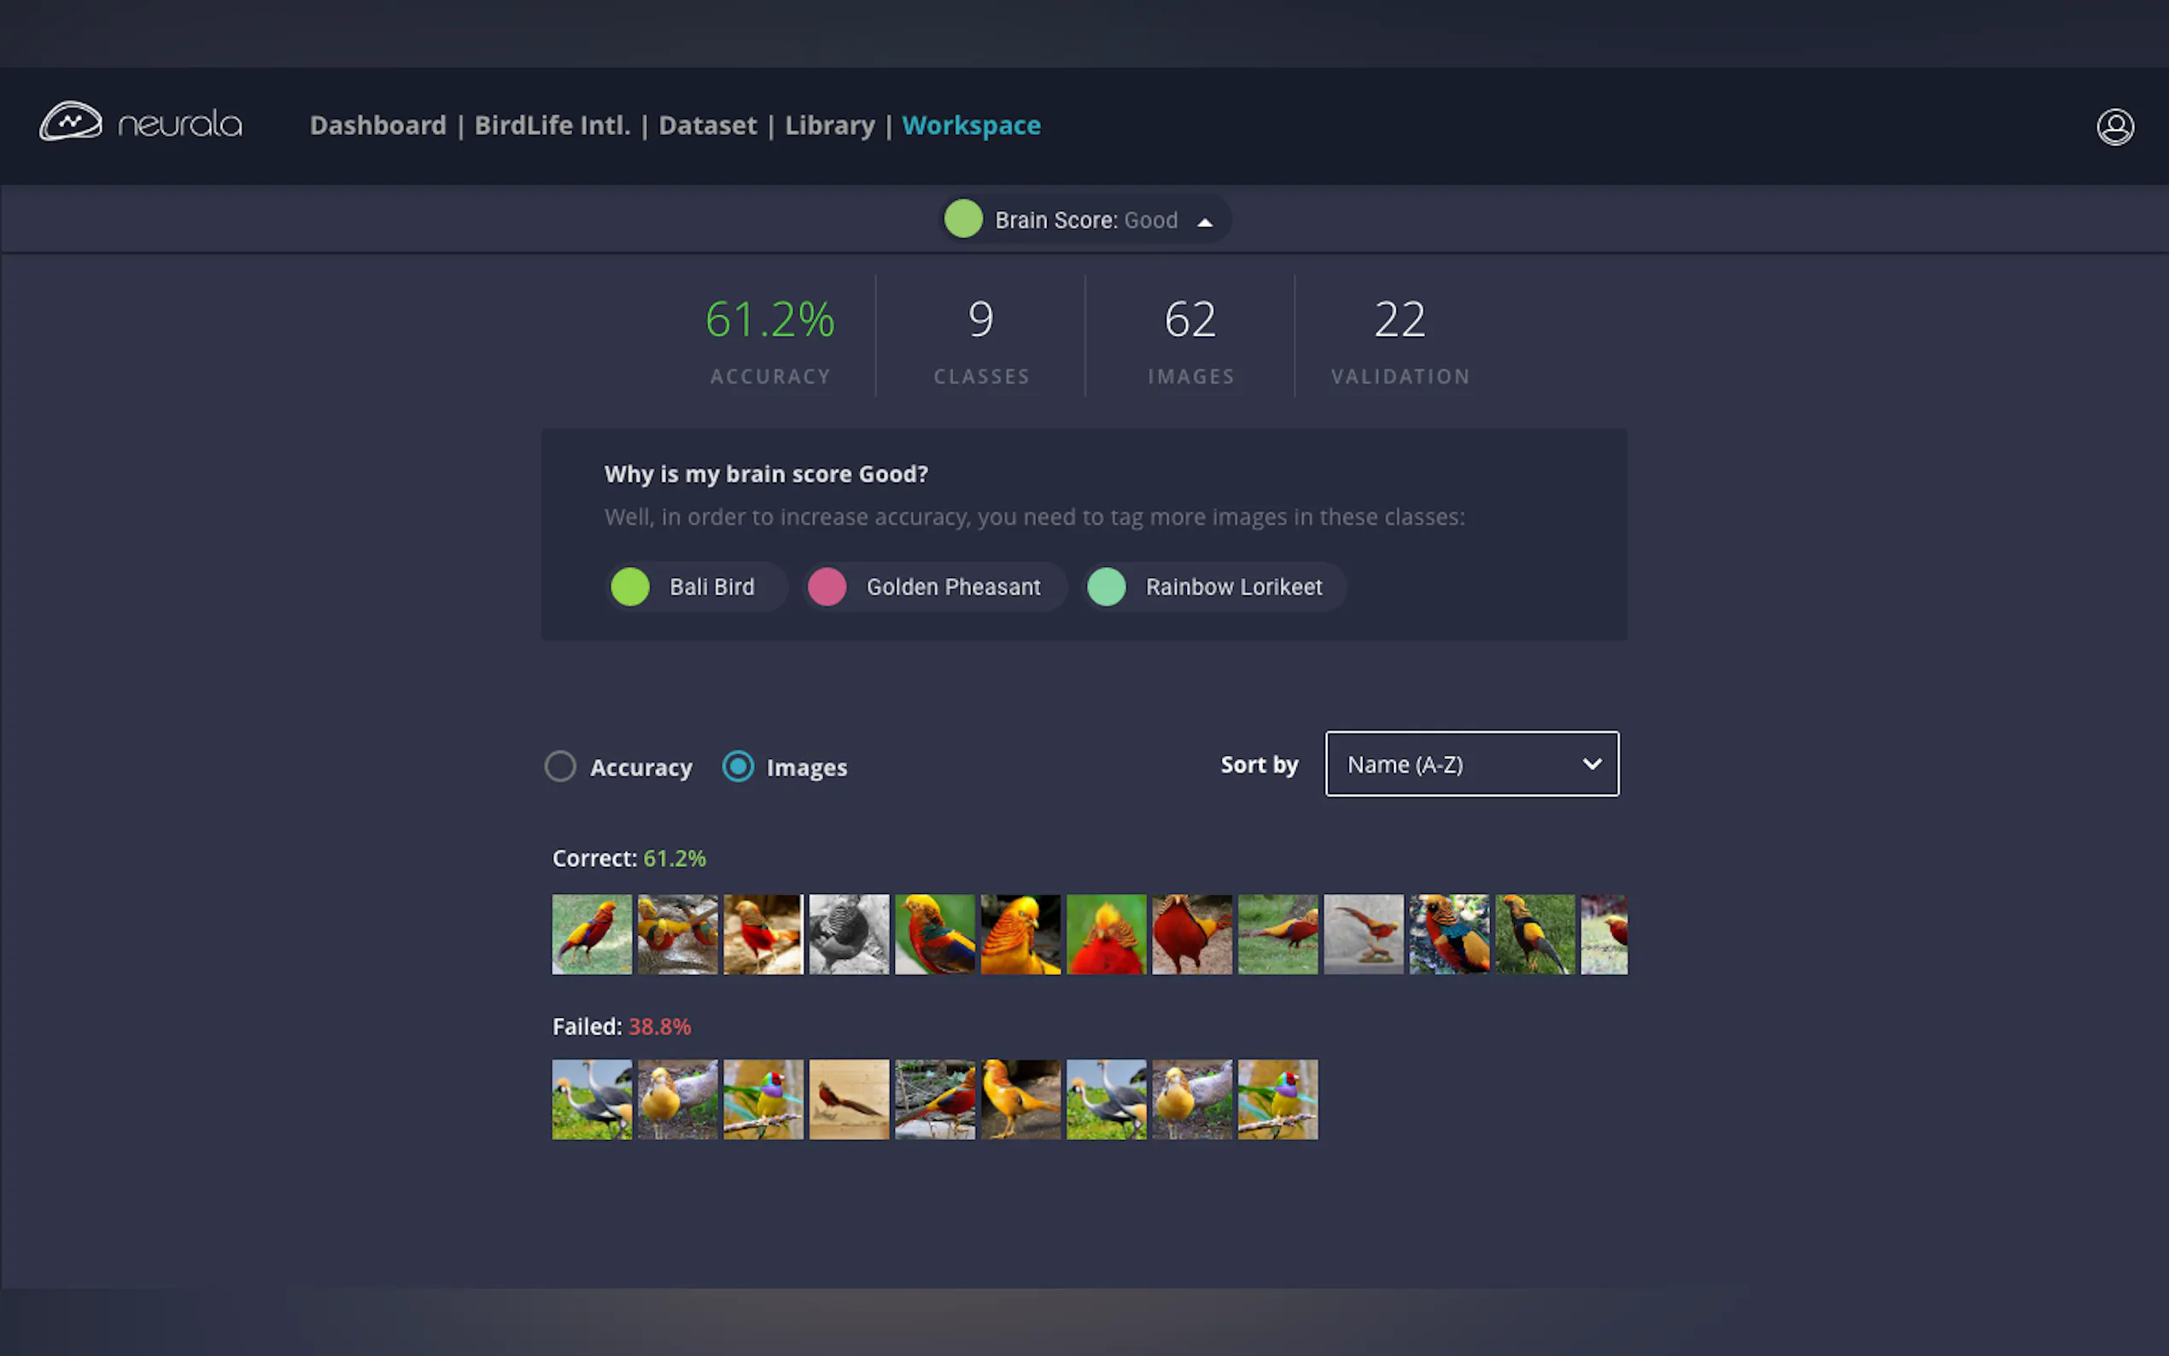2169x1356 pixels.
Task: Click the green Brain Score status circle
Action: 963,219
